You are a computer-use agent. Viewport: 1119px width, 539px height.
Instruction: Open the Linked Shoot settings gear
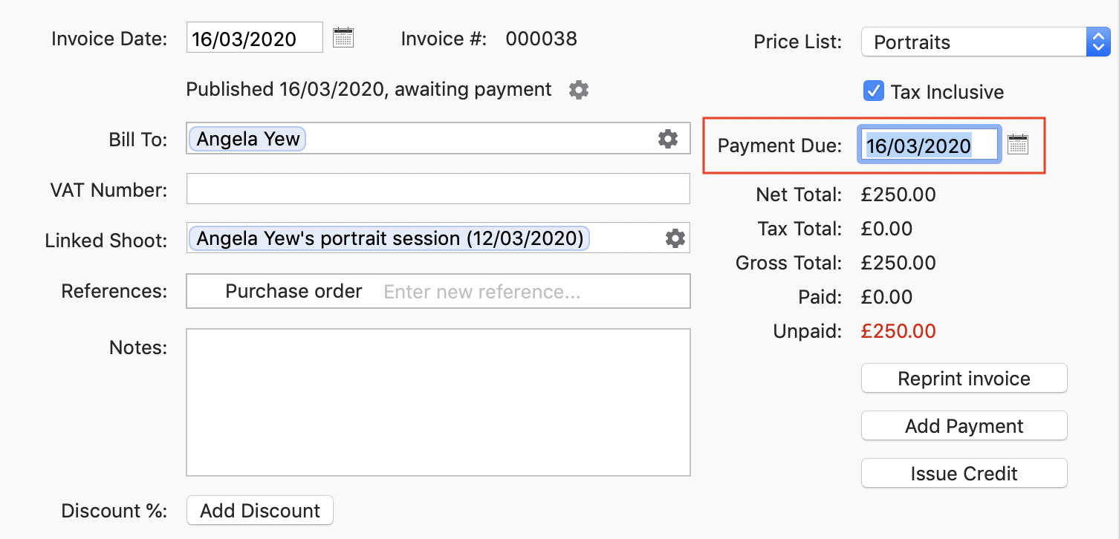(674, 238)
